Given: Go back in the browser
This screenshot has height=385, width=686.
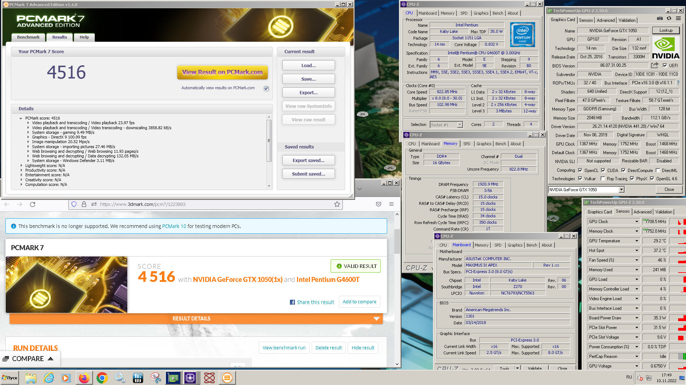Looking at the screenshot, I should pyautogui.click(x=7, y=204).
